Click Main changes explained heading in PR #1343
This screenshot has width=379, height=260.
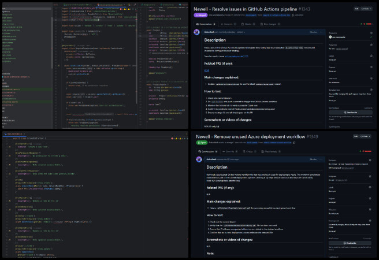click(x=221, y=77)
